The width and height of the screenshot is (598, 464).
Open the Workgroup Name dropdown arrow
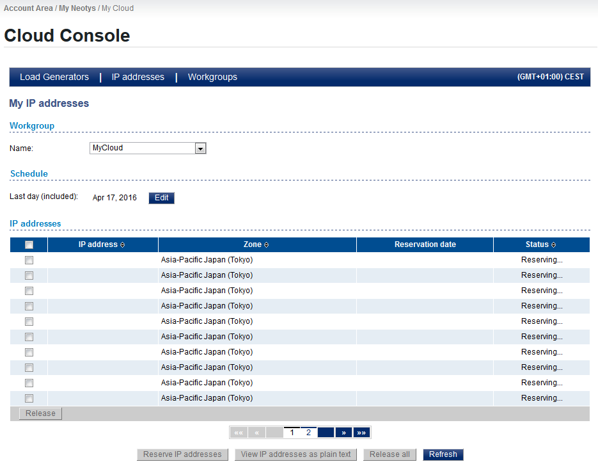click(200, 148)
